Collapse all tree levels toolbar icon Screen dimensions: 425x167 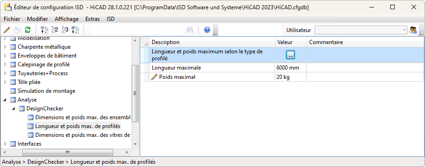pyautogui.click(x=44, y=30)
